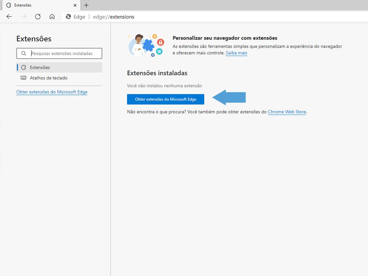Reload the page with refresh icon
The image size is (368, 276).
pos(38,17)
